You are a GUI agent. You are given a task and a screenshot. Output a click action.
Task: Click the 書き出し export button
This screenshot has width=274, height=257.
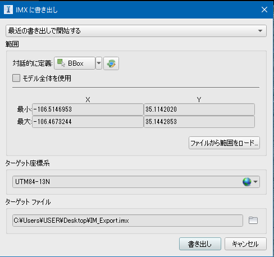coord(200,244)
